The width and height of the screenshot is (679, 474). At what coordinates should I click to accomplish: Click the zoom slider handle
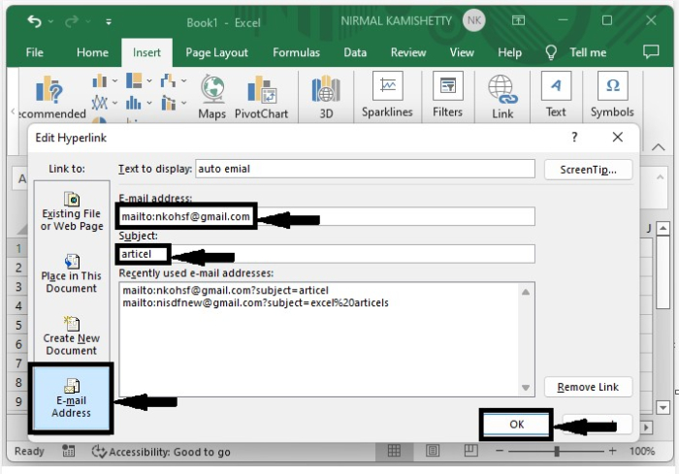click(x=557, y=451)
